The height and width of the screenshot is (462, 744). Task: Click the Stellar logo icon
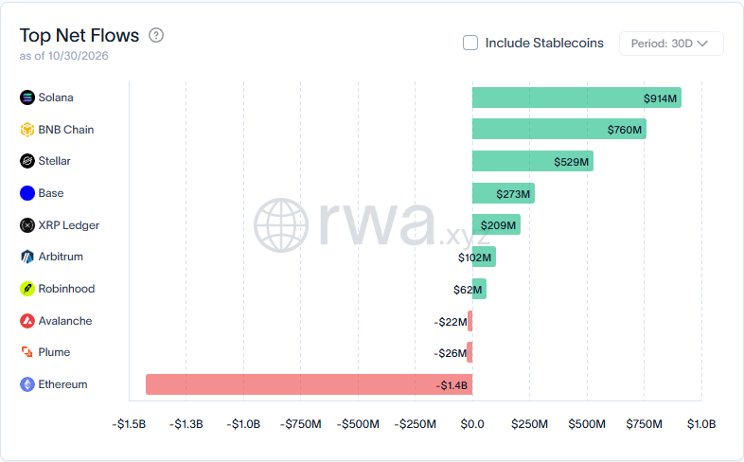tap(27, 161)
